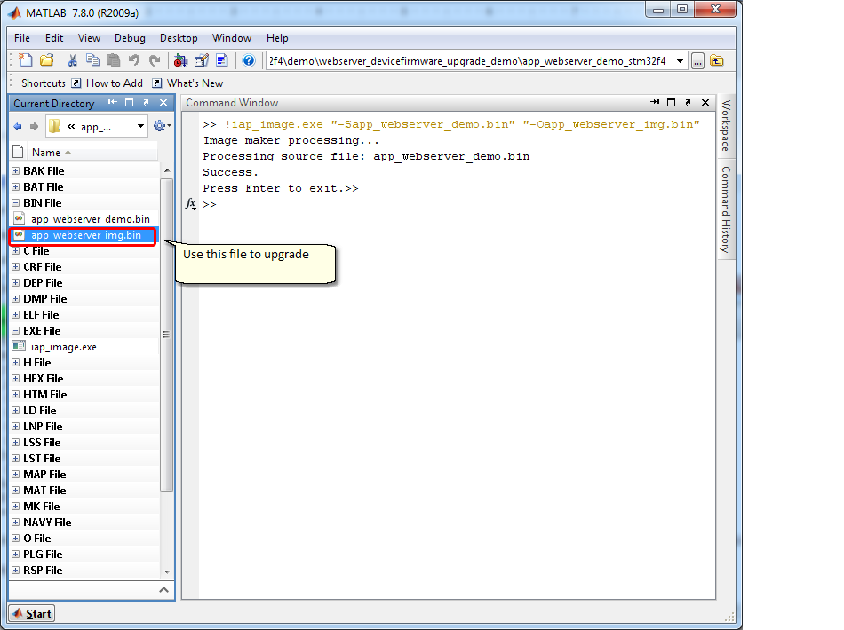Click the Open File folder icon

tap(47, 60)
